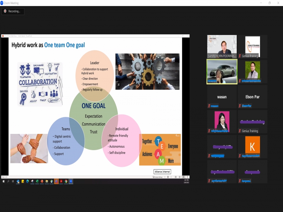Open Sticky Notes from the taskbar
This screenshot has width=283, height=212.
pyautogui.click(x=23, y=181)
